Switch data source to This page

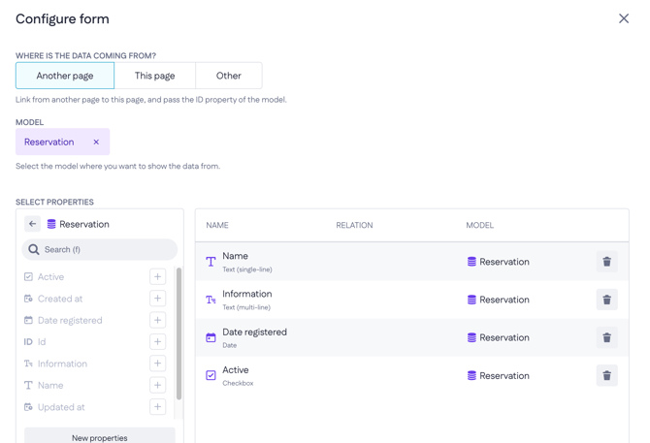[154, 76]
